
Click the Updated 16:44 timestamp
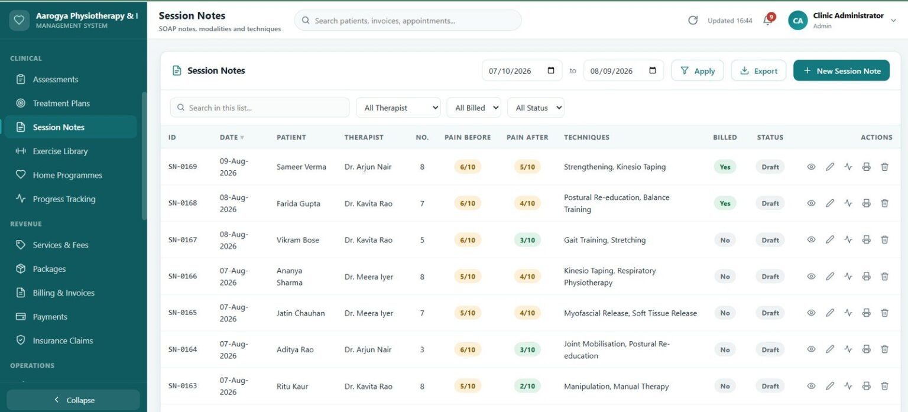730,21
